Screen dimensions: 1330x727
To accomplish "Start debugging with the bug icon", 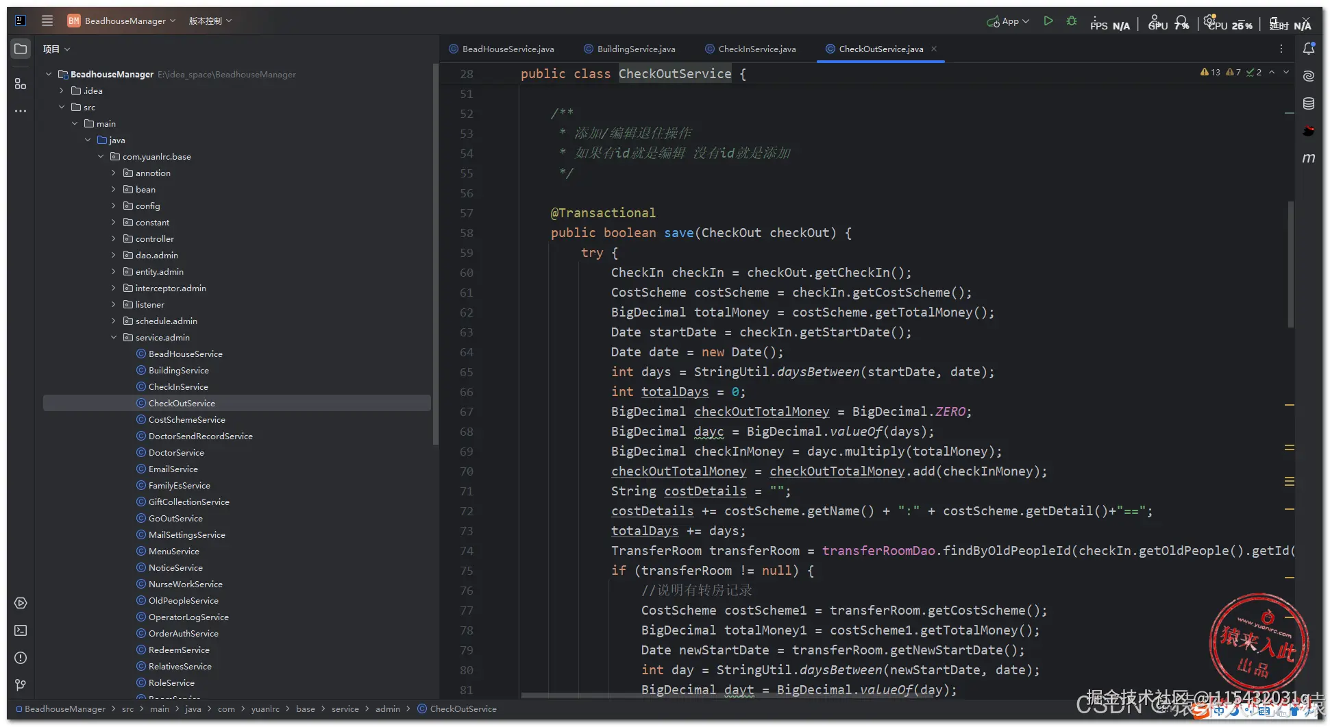I will [x=1072, y=21].
